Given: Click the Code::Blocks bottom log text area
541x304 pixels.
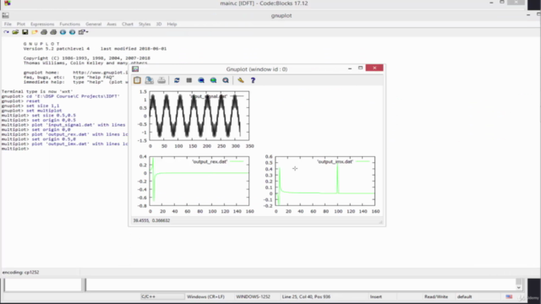Looking at the screenshot, I should tap(300, 285).
